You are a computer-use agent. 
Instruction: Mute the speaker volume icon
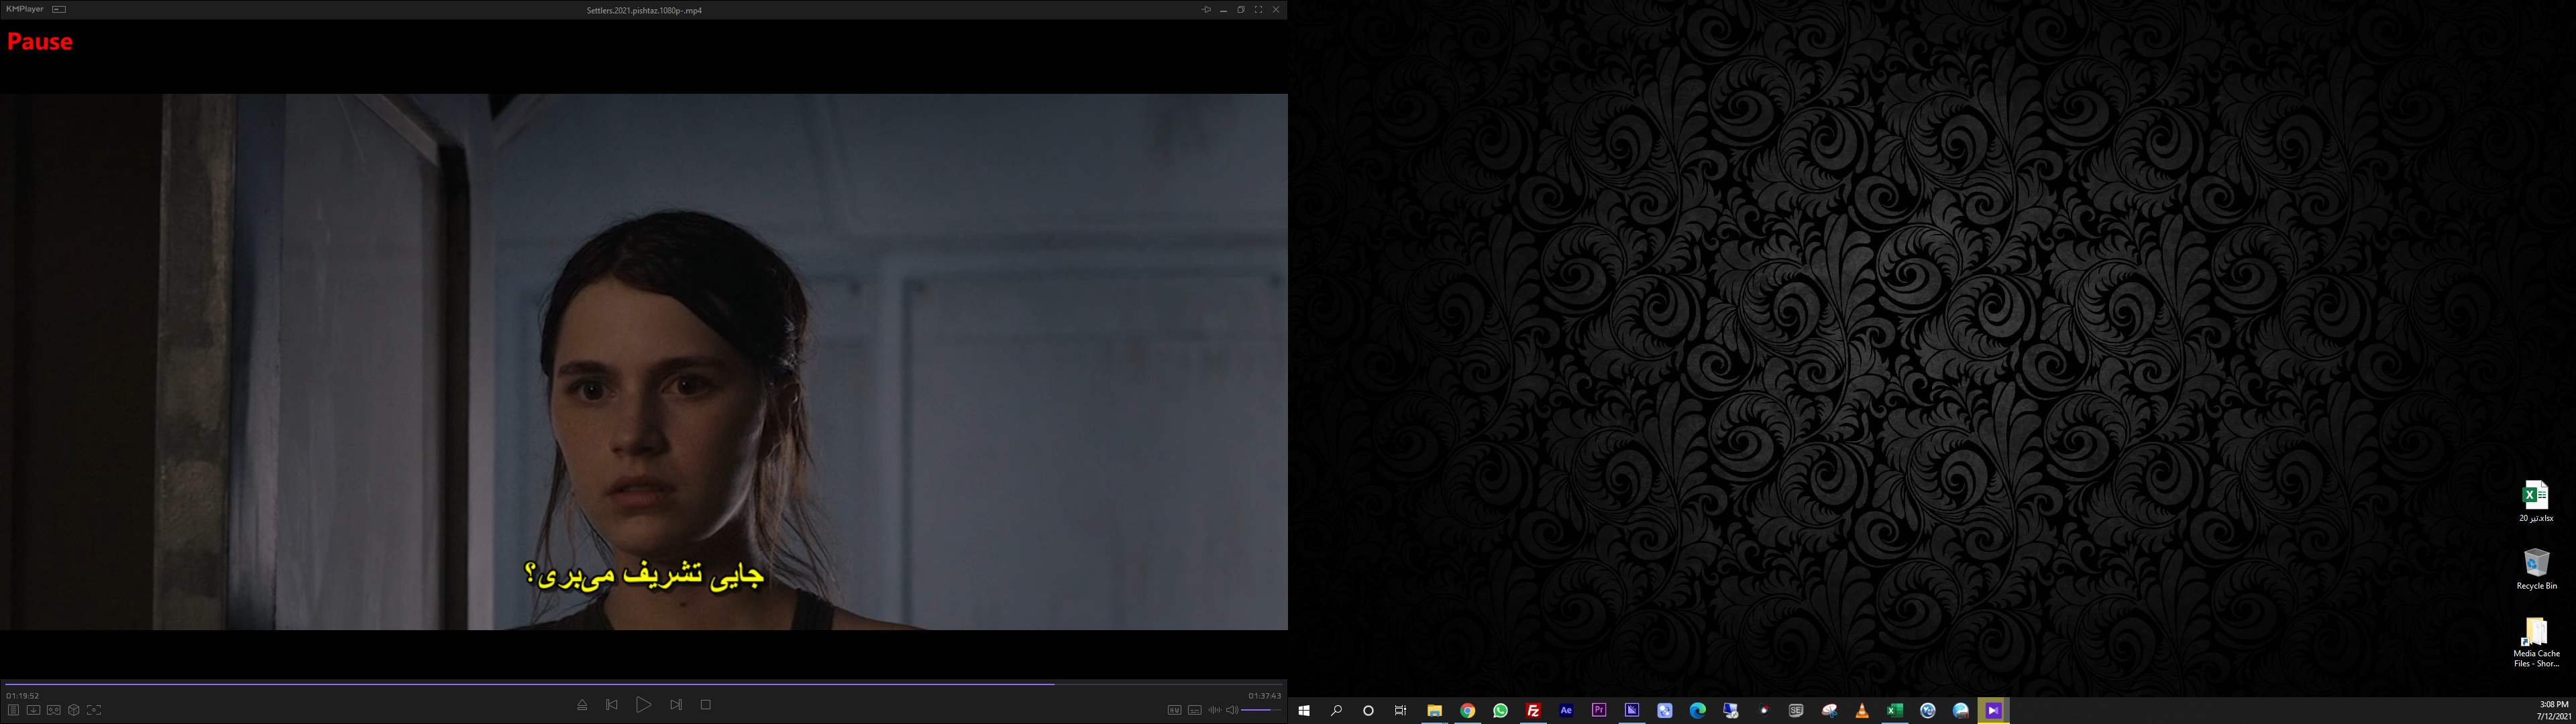(x=1232, y=710)
